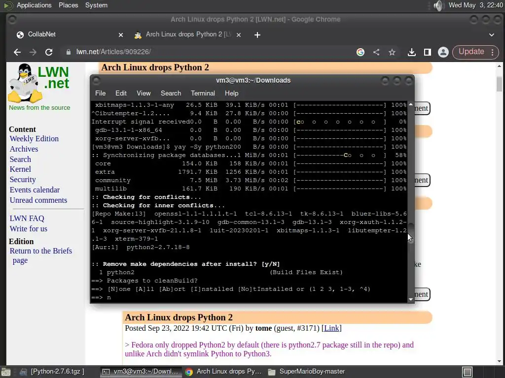
Task: Open Chrome window menu button in title bar
Action: click(12, 20)
